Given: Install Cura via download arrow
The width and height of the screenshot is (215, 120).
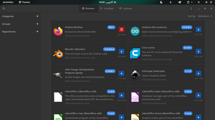Looking at the screenshot, I should (198, 51).
